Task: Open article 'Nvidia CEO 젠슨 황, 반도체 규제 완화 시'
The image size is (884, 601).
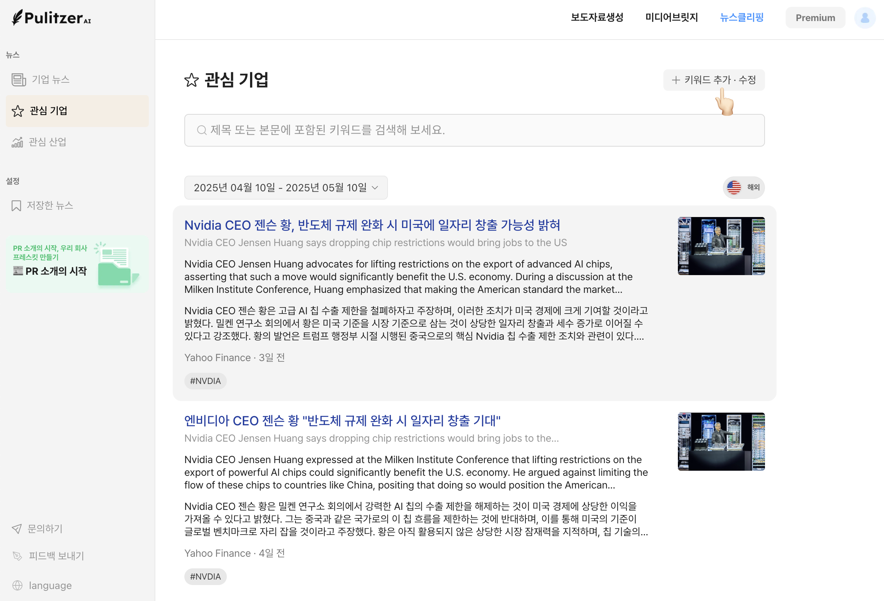Action: [x=372, y=225]
